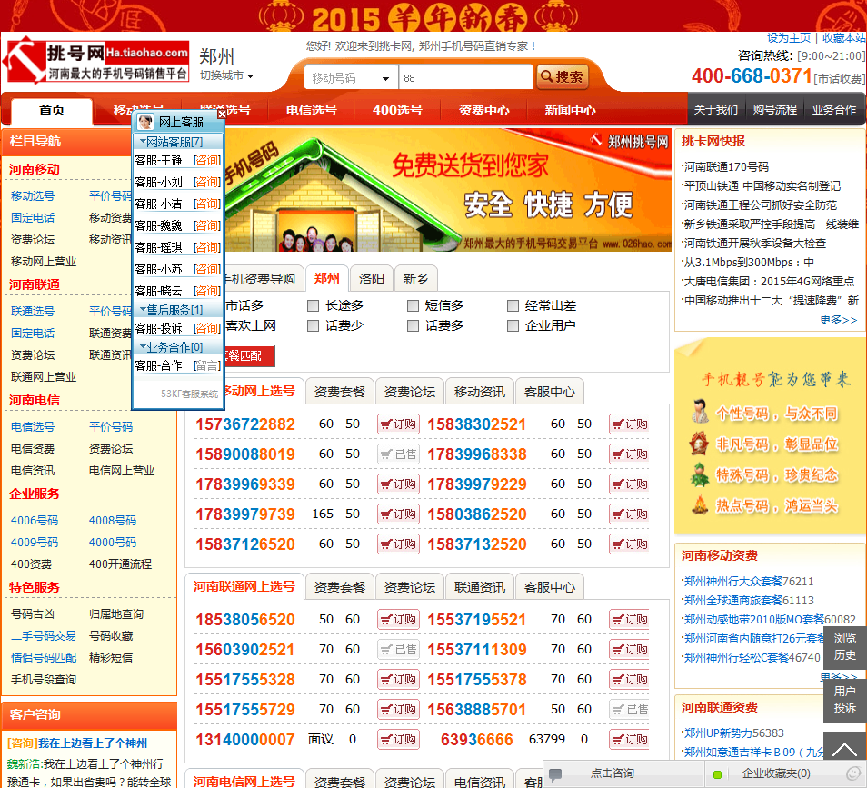The width and height of the screenshot is (867, 788).
Task: Open the 用户投诉 side button
Action: pos(844,700)
